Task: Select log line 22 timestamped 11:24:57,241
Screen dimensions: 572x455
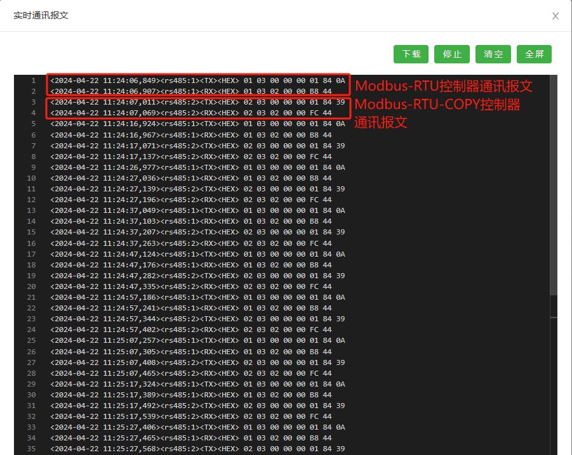Action: 191,308
